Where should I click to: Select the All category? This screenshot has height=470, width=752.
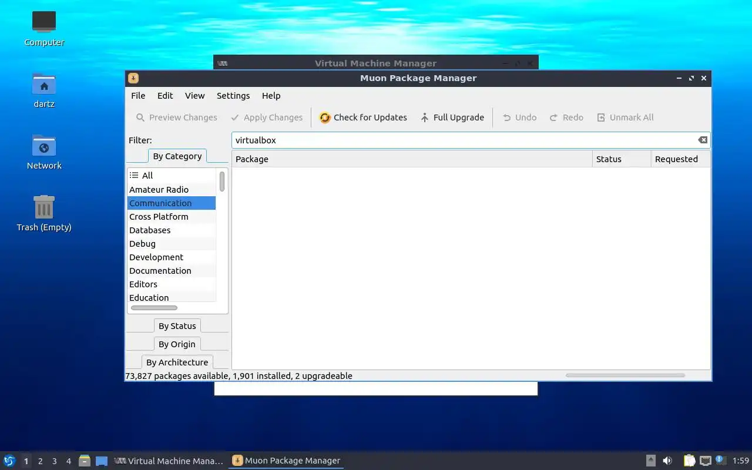[x=172, y=176]
